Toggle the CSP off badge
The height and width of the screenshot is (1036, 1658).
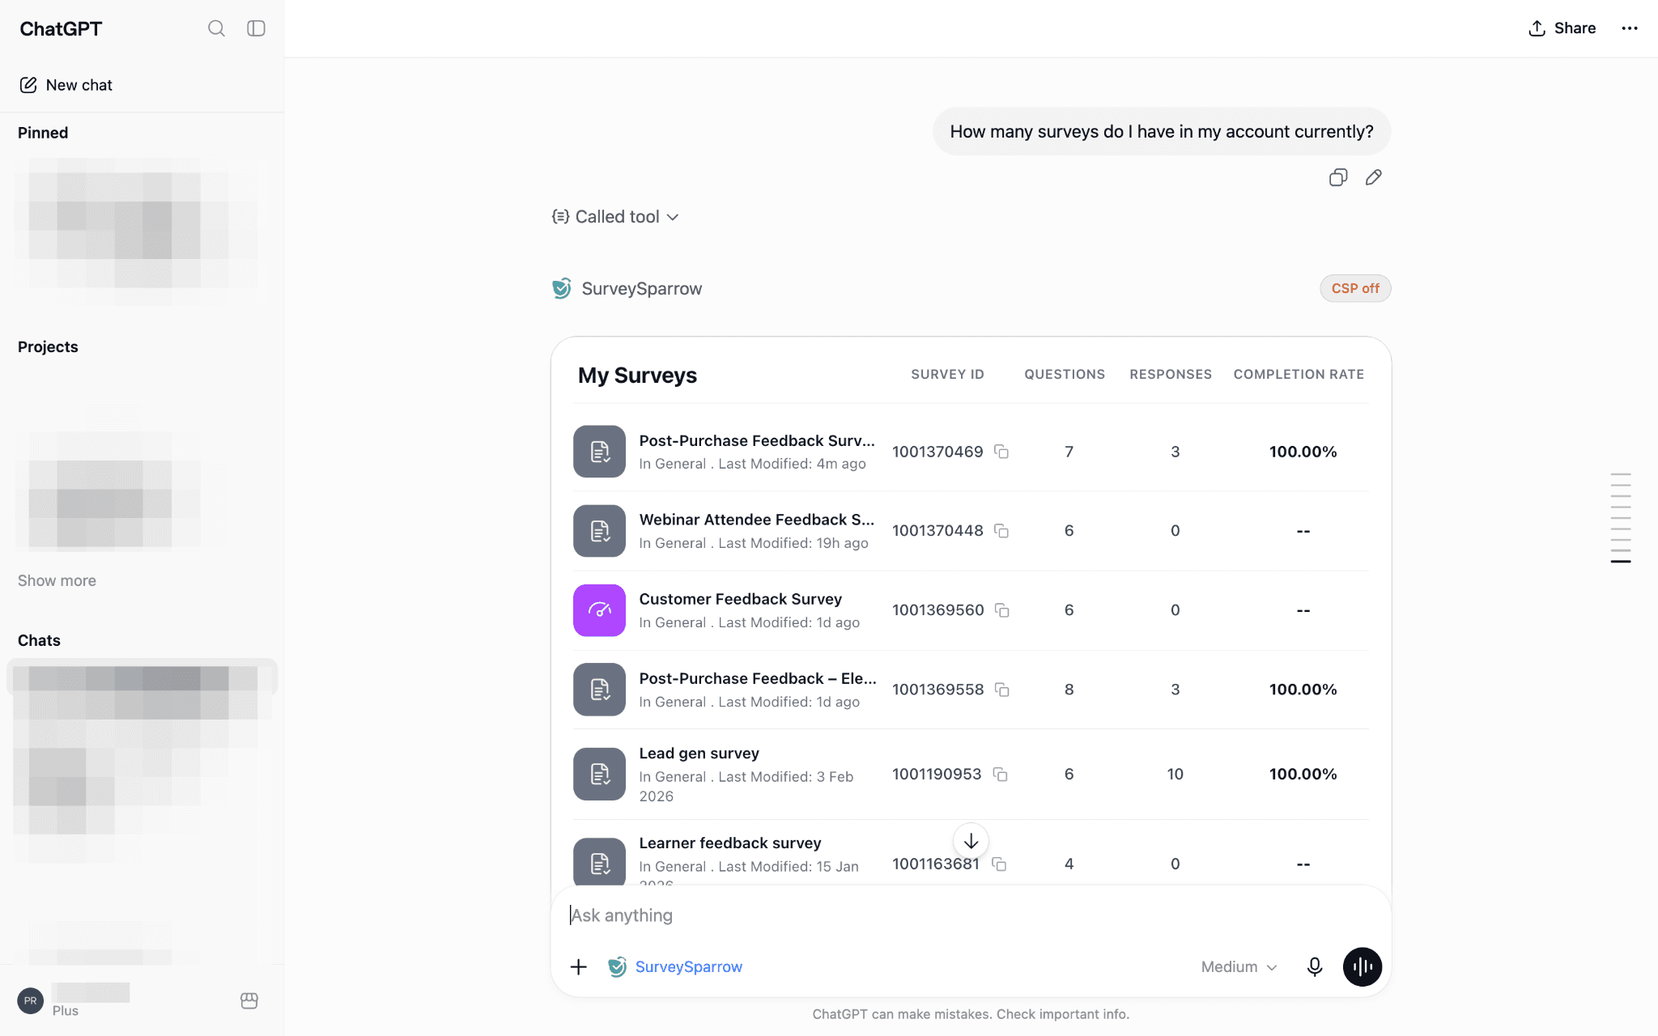point(1355,288)
